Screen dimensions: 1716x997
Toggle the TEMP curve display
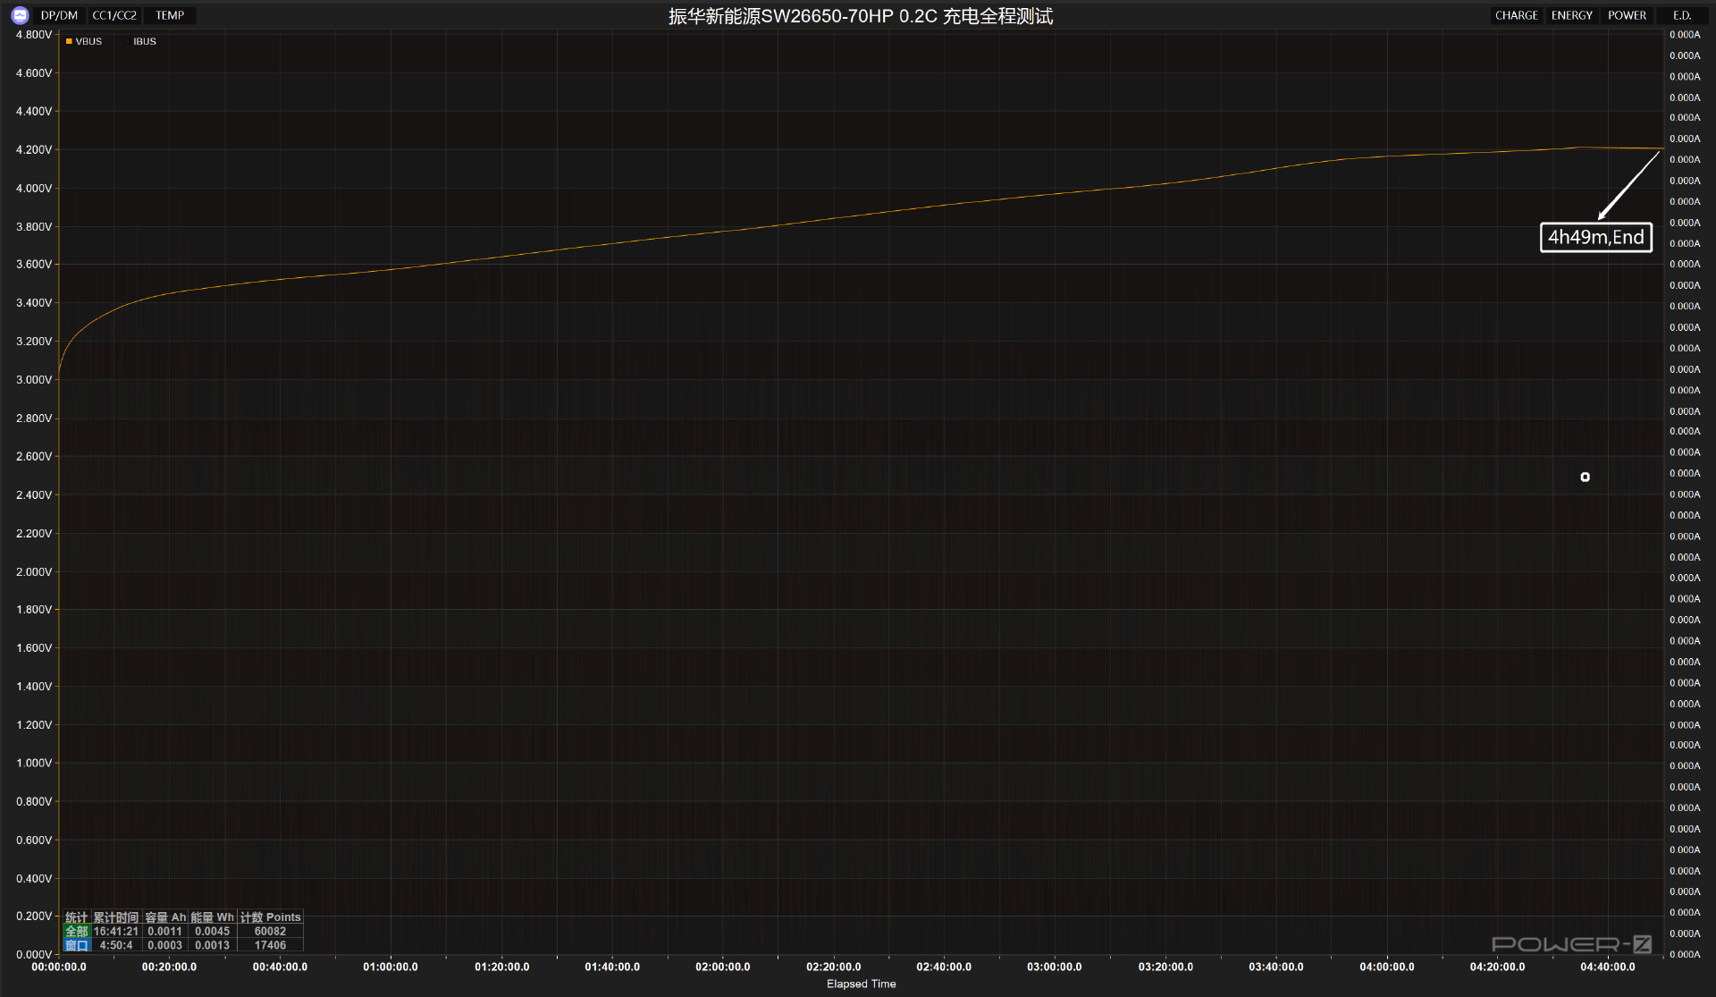click(170, 15)
